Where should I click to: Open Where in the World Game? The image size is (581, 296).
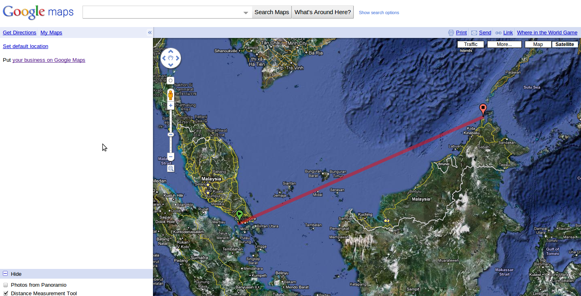[x=547, y=33]
